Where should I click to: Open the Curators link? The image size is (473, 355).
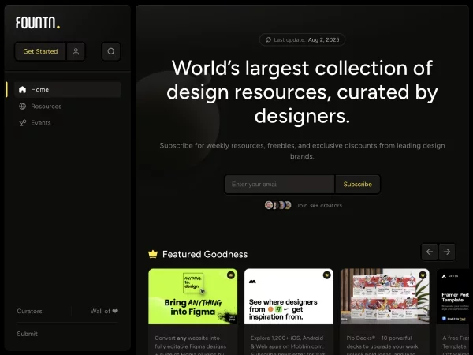(x=30, y=311)
